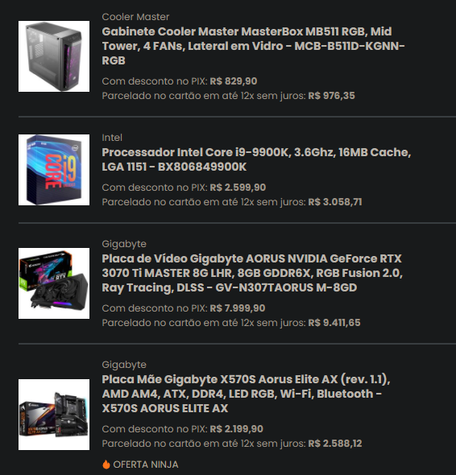
Task: Open Placa Mãe Gigabyte X570S title link
Action: point(246,394)
